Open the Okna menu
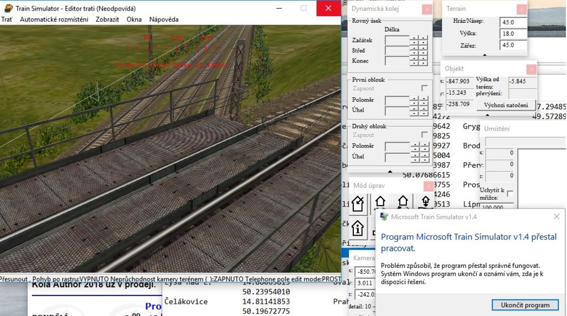 coord(134,19)
